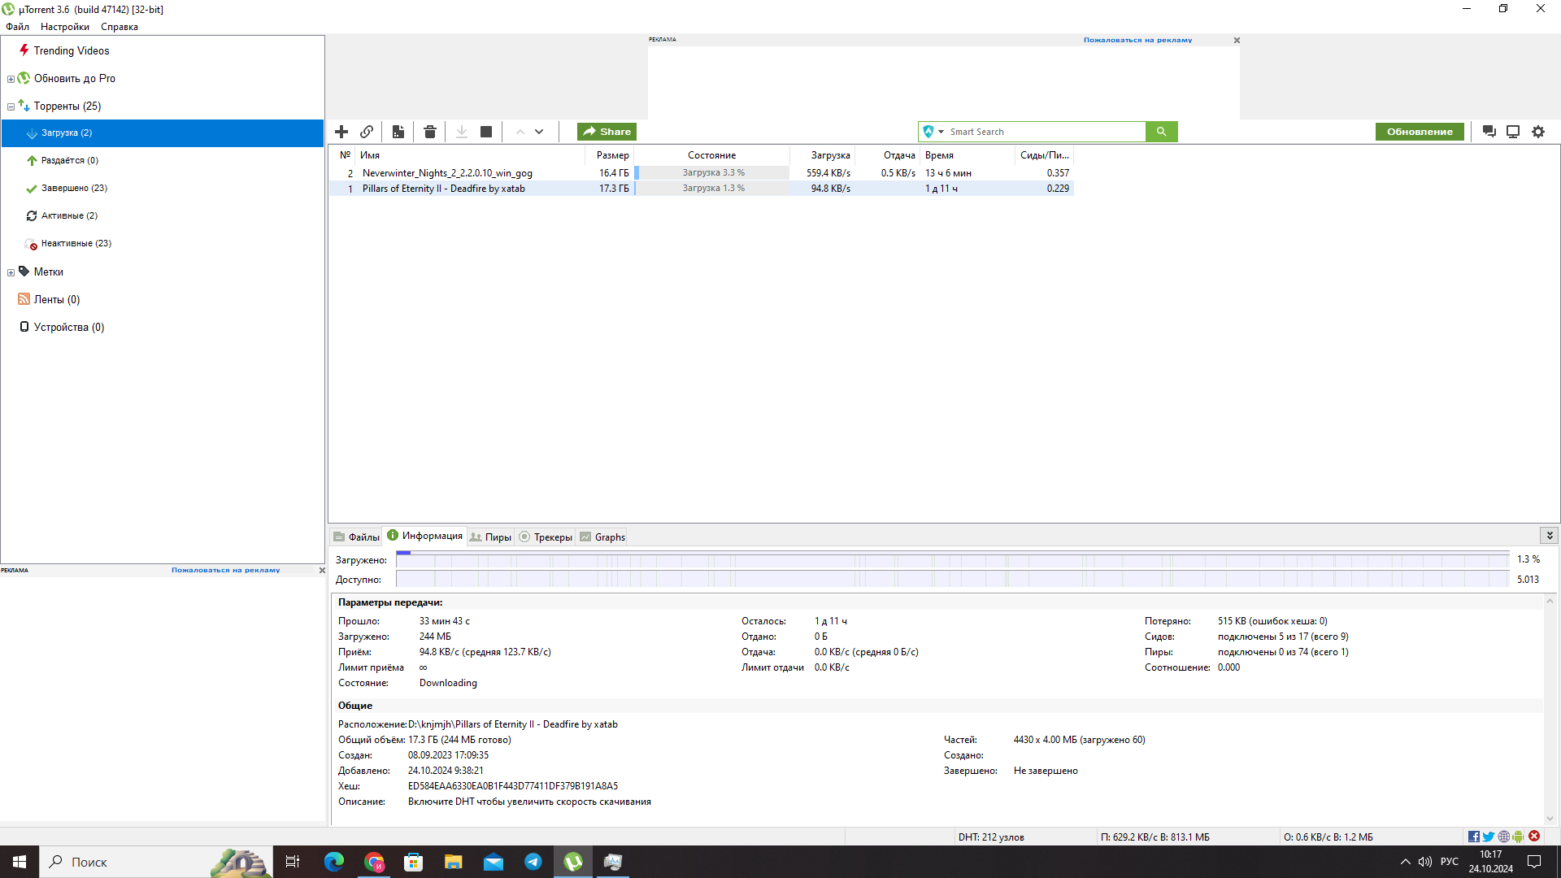
Task: Open Google Chrome from the taskbar
Action: [374, 862]
